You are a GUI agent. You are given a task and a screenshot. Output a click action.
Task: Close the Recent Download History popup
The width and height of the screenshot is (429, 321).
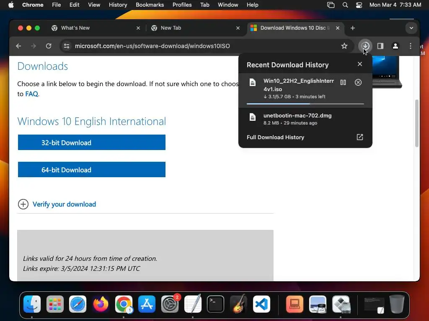tap(360, 64)
